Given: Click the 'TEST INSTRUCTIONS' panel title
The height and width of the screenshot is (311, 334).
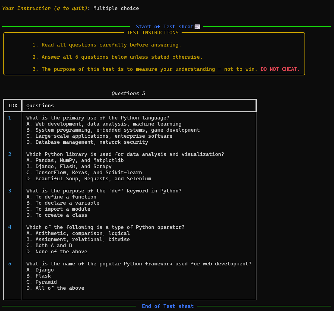Looking at the screenshot, I should click(x=152, y=33).
